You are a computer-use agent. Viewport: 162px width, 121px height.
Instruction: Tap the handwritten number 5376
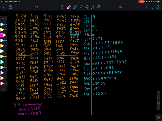click(75, 17)
